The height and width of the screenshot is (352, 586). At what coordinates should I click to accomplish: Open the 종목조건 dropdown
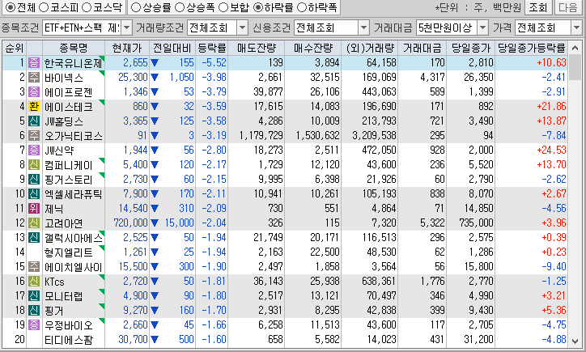pos(127,28)
